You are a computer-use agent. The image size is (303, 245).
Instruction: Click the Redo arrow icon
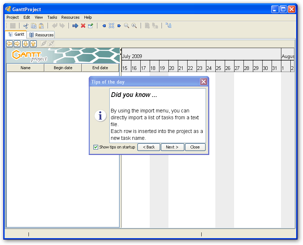pyautogui.click(x=62, y=26)
